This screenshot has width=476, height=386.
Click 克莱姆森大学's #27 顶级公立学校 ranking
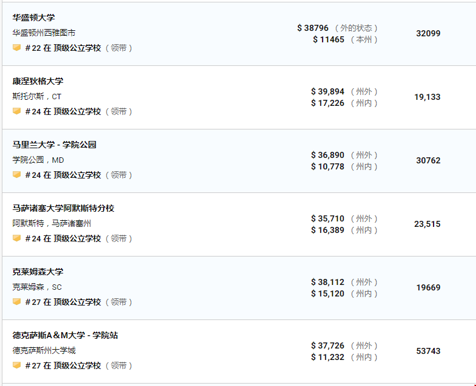click(x=63, y=302)
